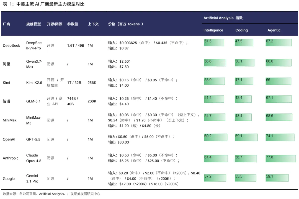Screen dimensions: 299x199
Task: Click the 'GPT-5.5' model cell
Action: 33,139
